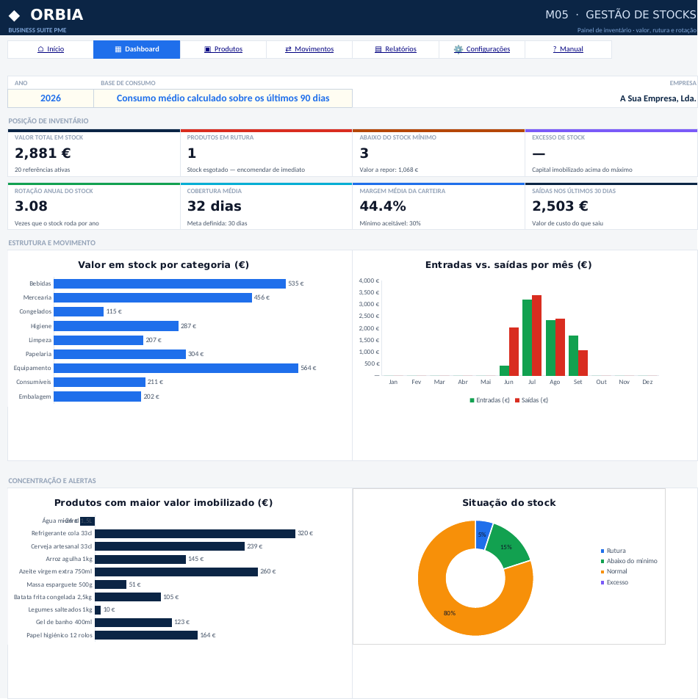
Task: Click the Papel higiénico 12 rolos bar
Action: [146, 635]
